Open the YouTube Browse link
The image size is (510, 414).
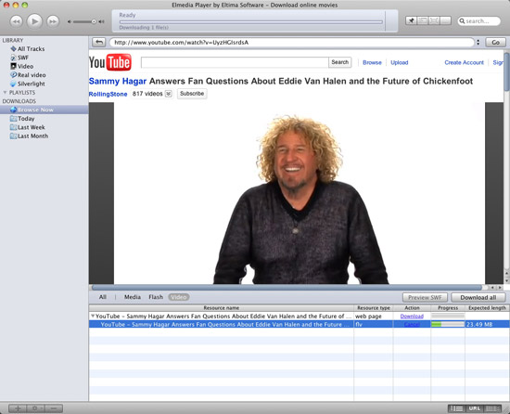(x=372, y=62)
